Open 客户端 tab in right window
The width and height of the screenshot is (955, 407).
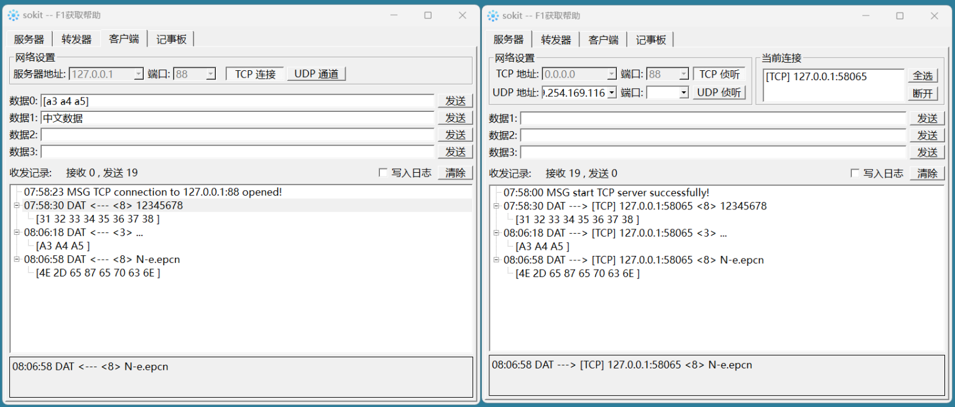click(603, 40)
